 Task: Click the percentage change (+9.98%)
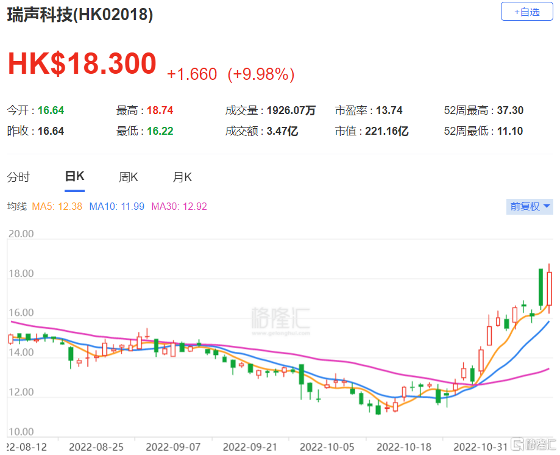tap(261, 74)
